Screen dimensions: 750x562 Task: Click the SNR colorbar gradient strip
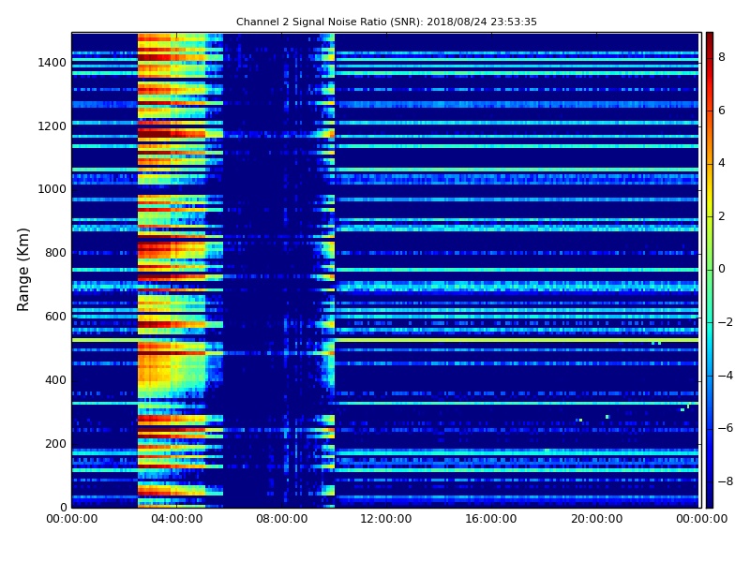(x=710, y=270)
